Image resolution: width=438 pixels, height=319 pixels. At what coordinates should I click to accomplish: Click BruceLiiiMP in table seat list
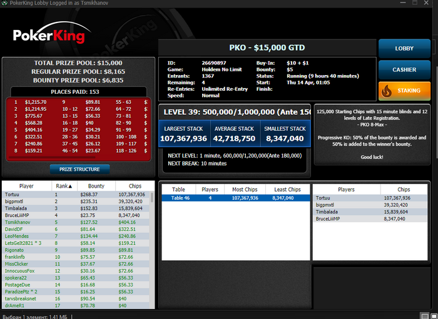tap(370, 219)
